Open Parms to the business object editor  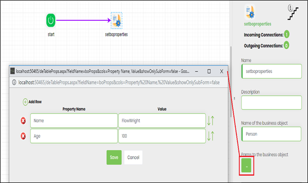click(x=246, y=166)
